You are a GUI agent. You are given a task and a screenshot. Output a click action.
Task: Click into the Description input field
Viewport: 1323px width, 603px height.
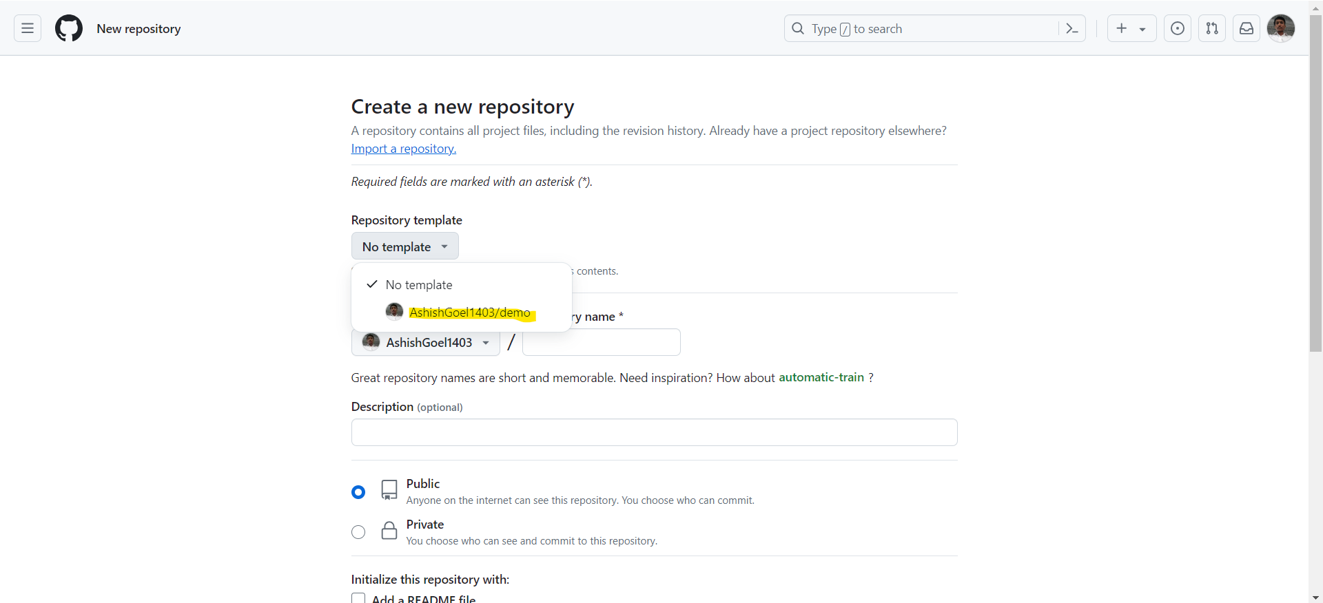click(654, 432)
